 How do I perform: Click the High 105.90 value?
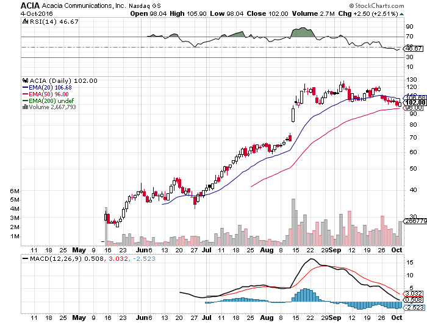(188, 13)
